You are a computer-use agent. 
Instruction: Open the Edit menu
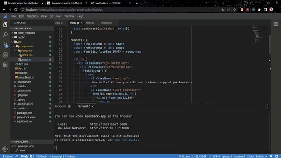point(22,16)
